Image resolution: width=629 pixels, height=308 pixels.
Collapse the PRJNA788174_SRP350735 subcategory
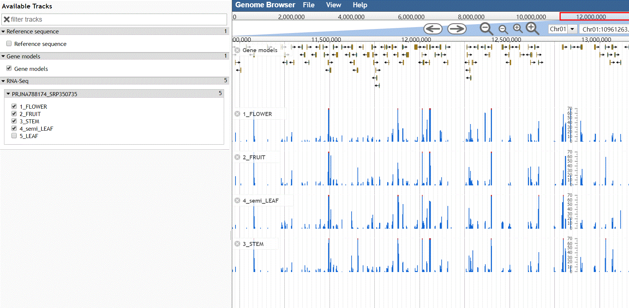point(8,94)
